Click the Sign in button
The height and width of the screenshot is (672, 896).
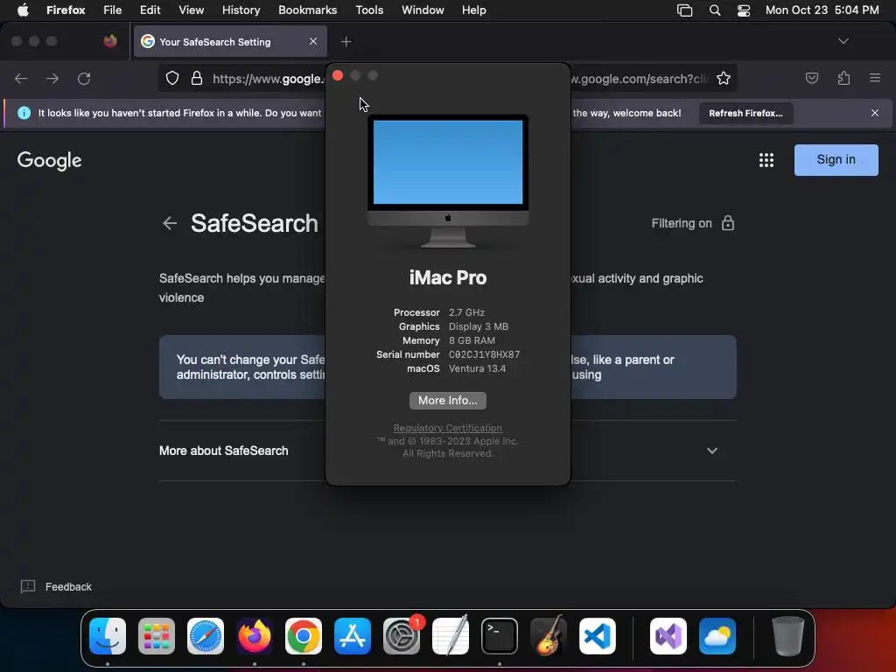click(x=836, y=160)
